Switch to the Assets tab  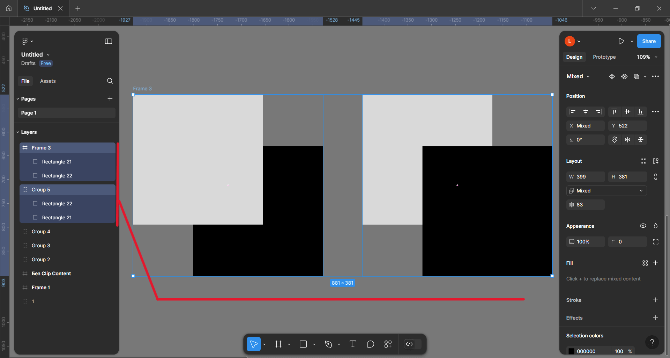[48, 81]
